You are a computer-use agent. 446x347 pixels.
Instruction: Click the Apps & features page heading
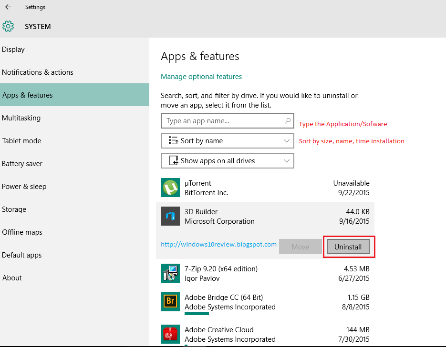200,56
